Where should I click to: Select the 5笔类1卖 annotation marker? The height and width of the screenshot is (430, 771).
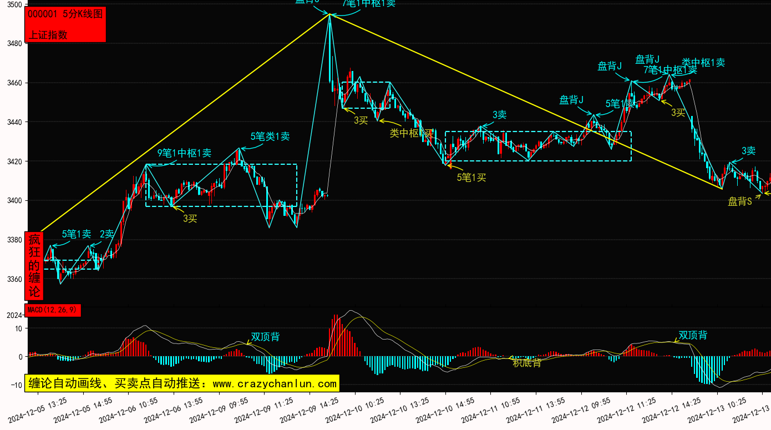(x=270, y=136)
